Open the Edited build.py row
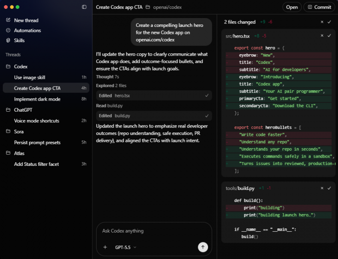338x259 pixels. tap(154, 116)
